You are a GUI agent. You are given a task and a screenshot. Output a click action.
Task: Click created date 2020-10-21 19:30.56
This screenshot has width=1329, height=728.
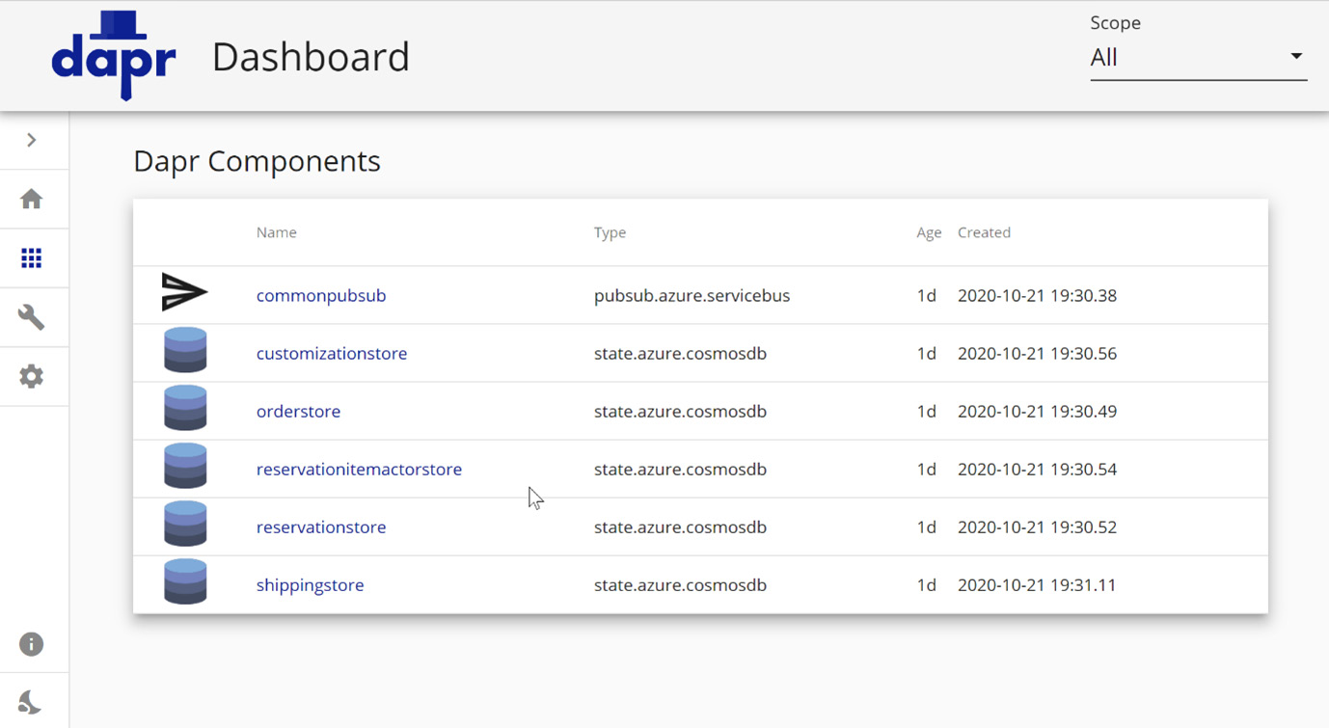1037,353
